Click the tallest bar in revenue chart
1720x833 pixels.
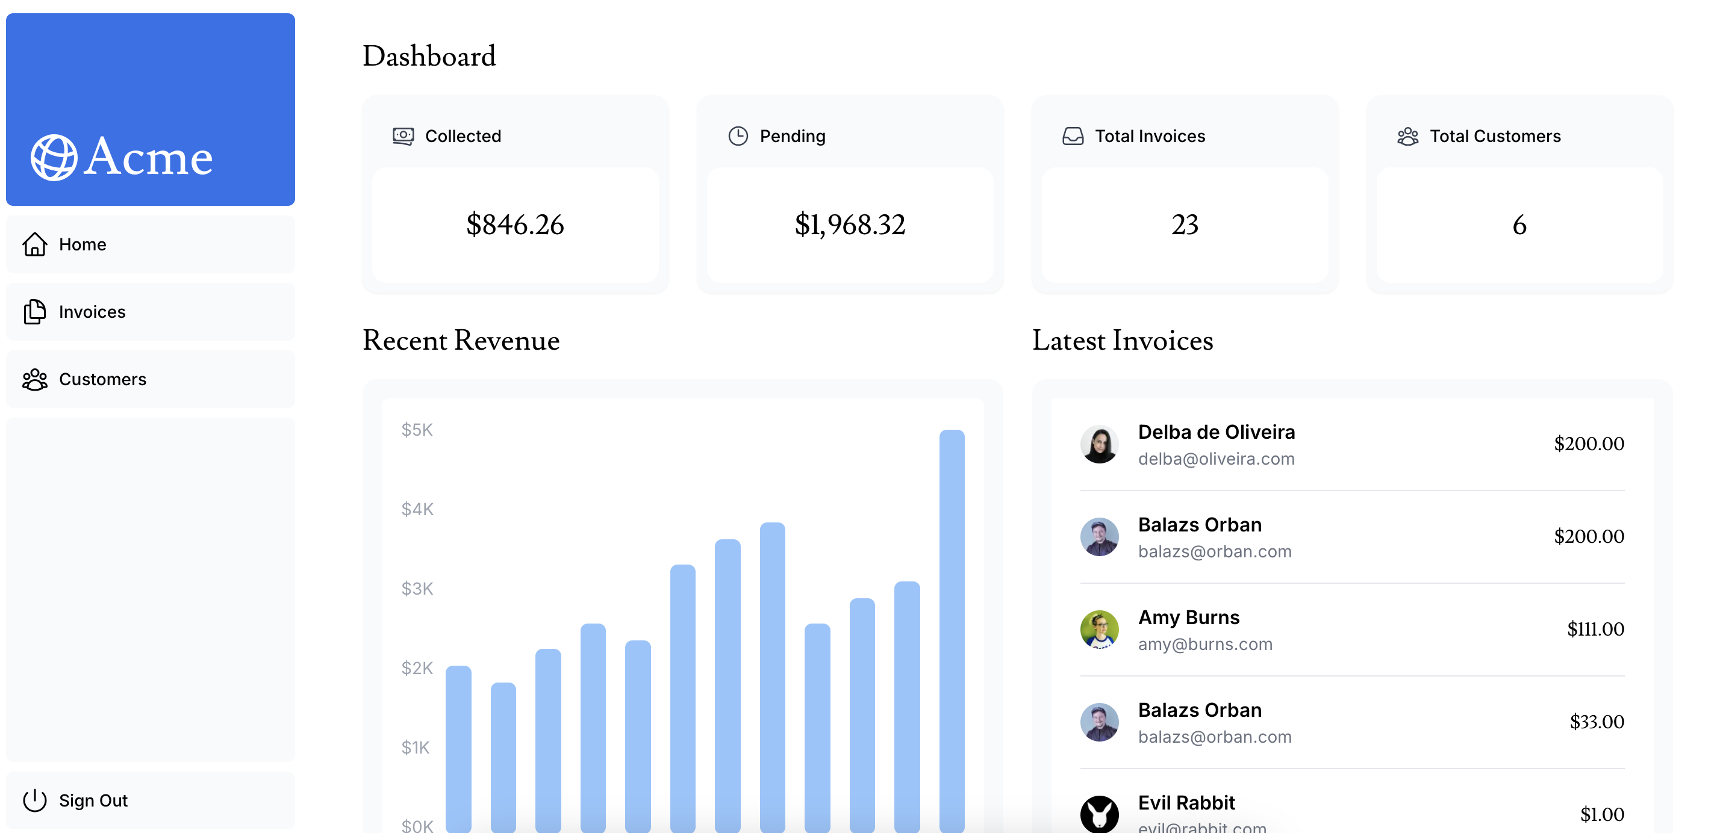(x=952, y=631)
